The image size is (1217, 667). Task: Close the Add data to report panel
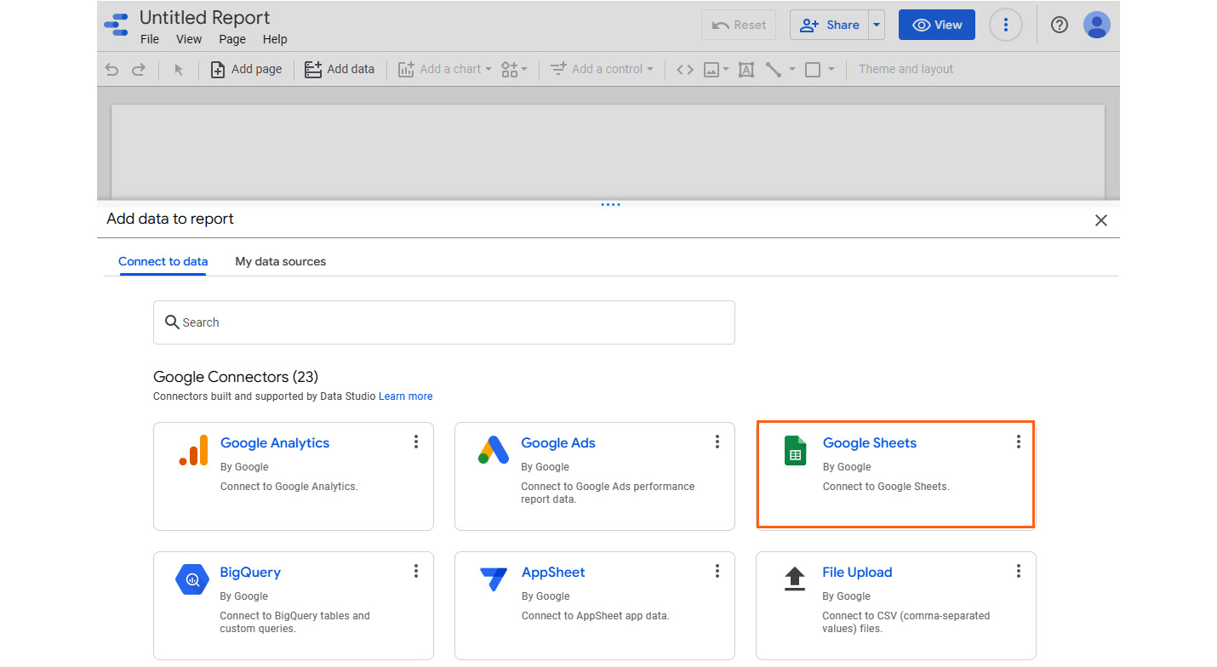pos(1101,220)
